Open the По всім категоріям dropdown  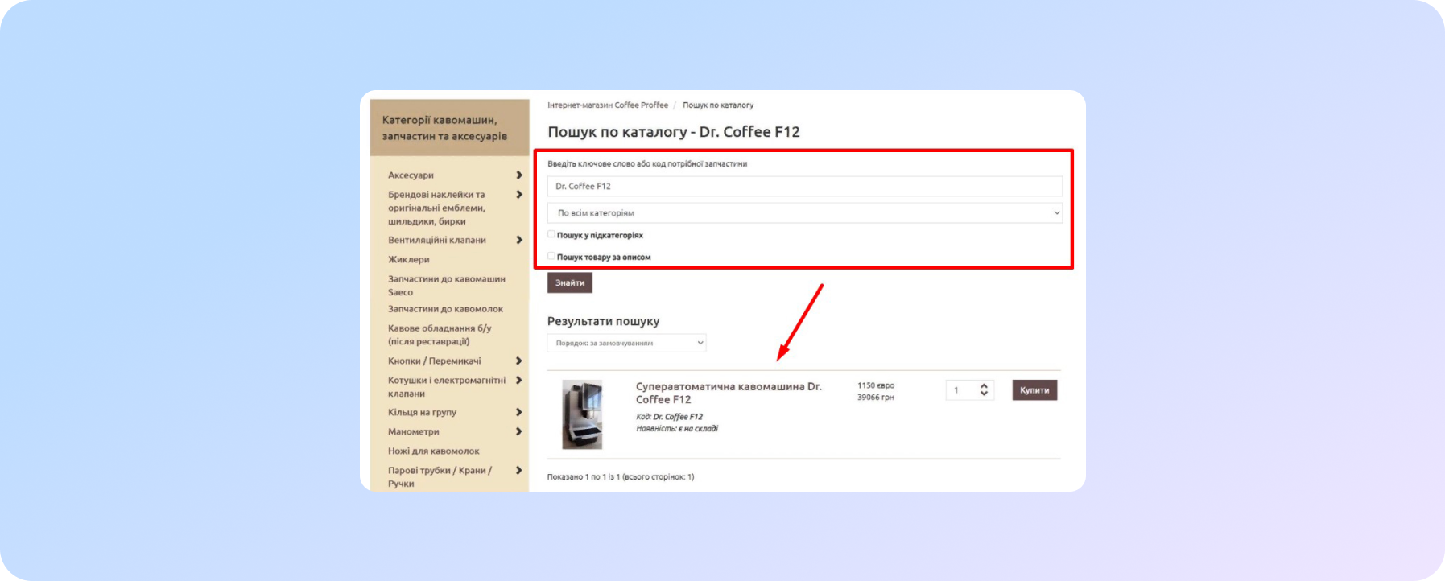(805, 213)
